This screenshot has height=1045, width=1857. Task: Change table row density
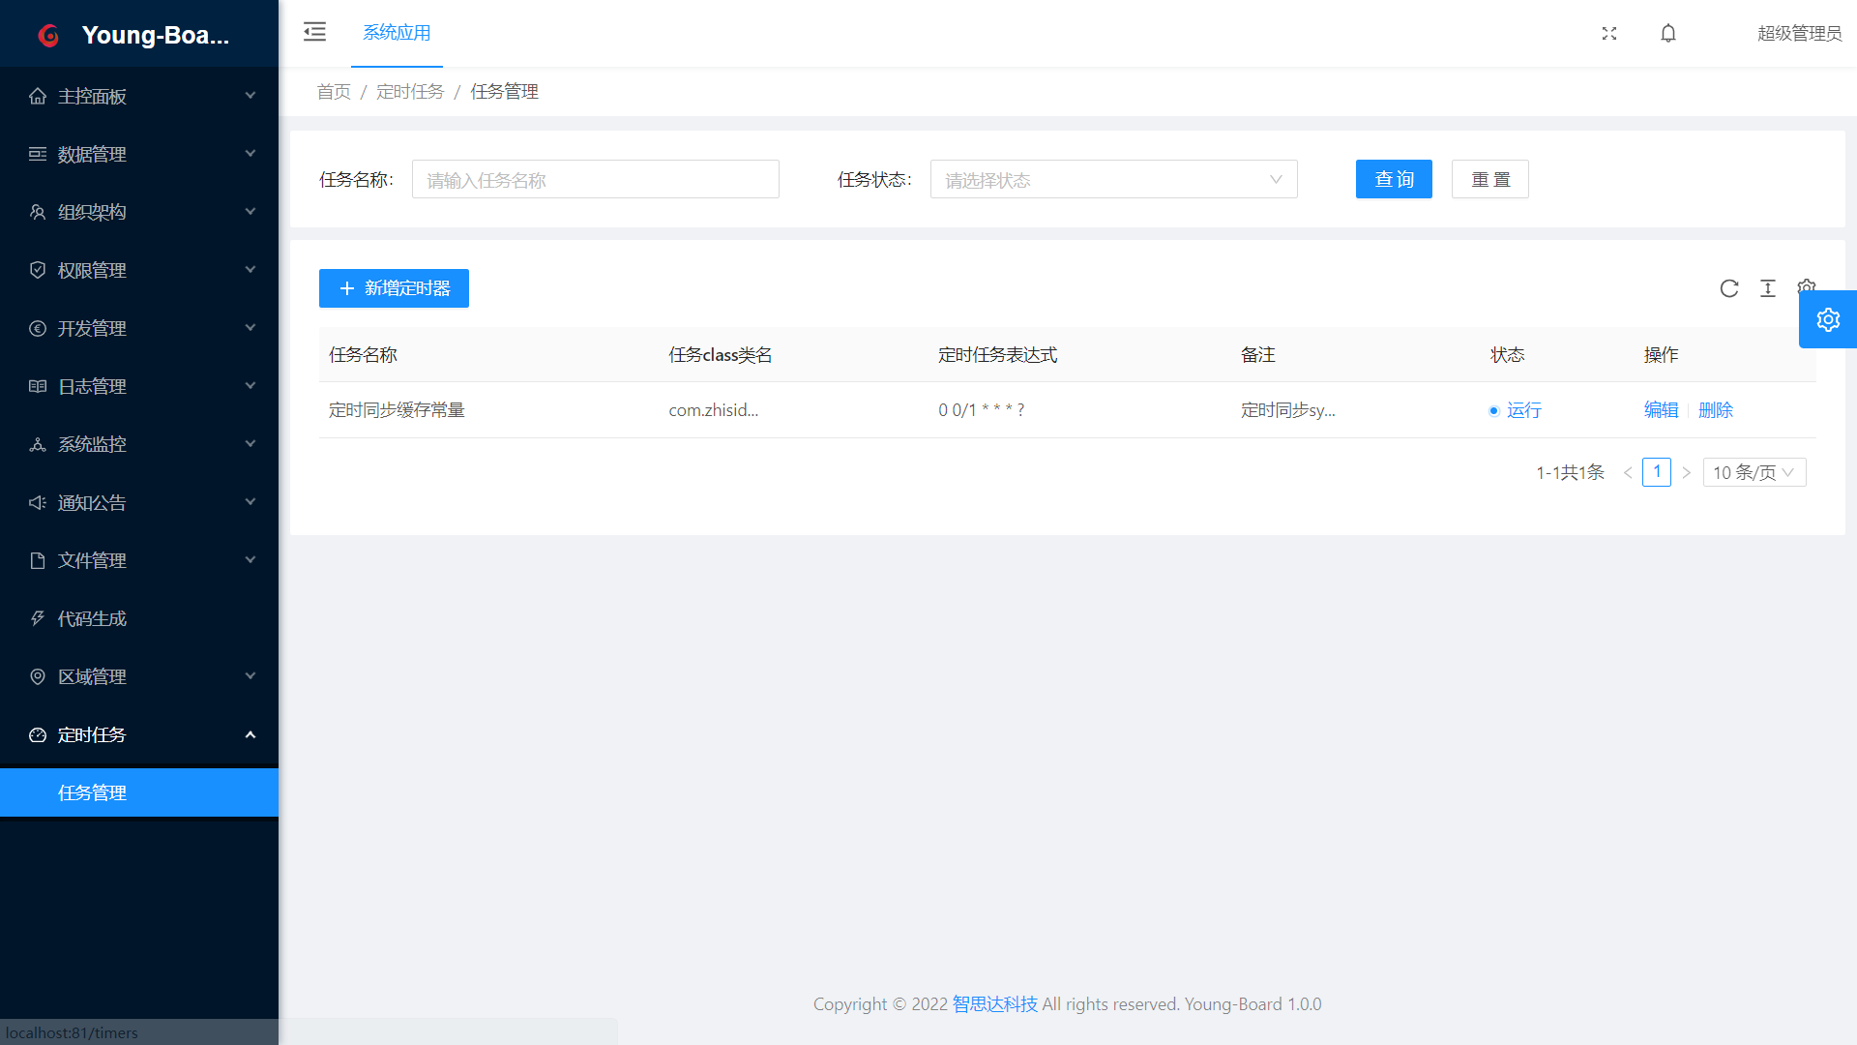1768,288
